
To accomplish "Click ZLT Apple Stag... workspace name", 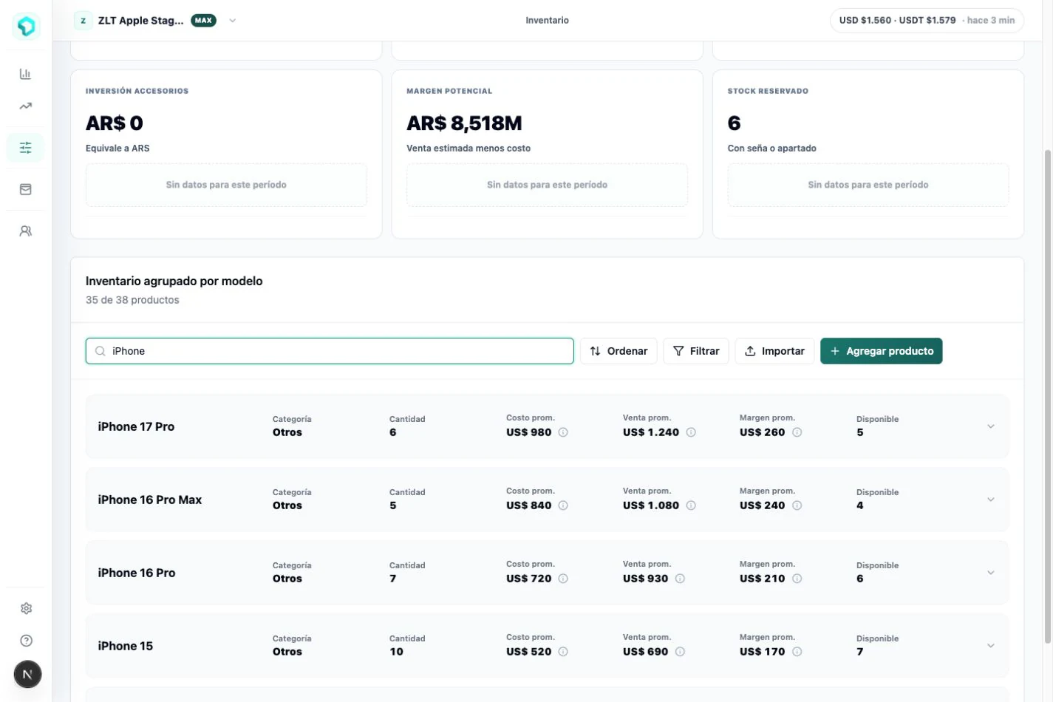I will click(x=140, y=21).
